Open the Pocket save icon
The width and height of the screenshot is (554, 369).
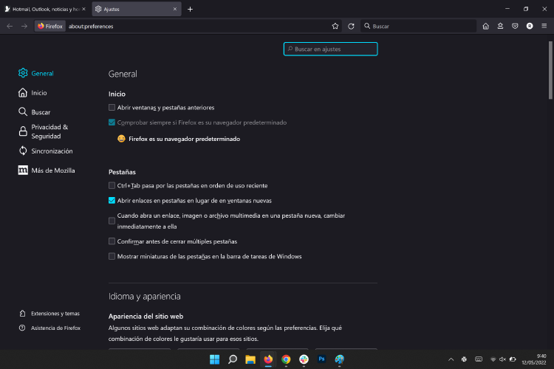pyautogui.click(x=515, y=26)
